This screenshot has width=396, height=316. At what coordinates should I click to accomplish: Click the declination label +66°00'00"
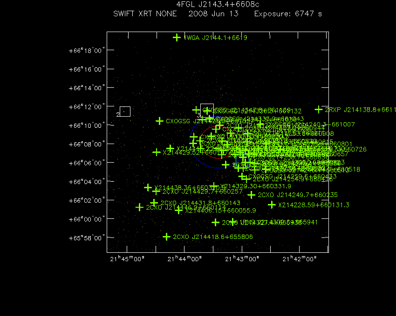[x=87, y=219]
